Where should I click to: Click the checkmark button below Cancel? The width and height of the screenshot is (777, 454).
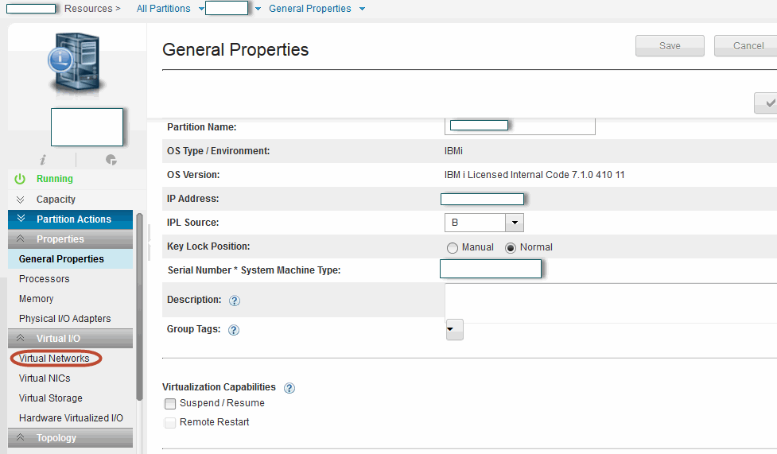point(767,103)
